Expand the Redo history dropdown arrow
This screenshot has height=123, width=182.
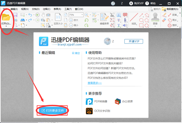pyautogui.click(x=34, y=20)
